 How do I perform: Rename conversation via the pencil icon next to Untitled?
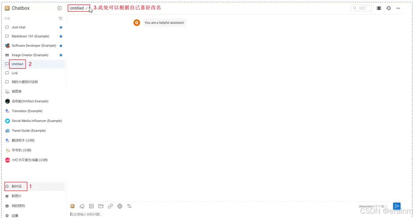click(x=87, y=8)
